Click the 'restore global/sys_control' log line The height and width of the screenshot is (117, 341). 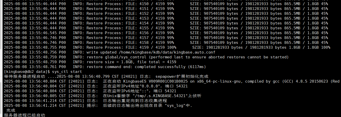187,57
